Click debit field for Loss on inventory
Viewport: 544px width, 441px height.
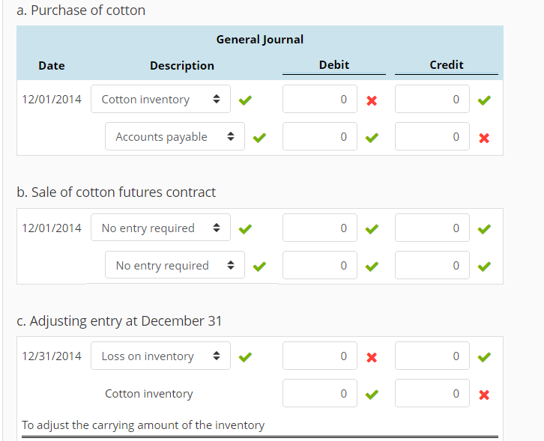pos(320,356)
